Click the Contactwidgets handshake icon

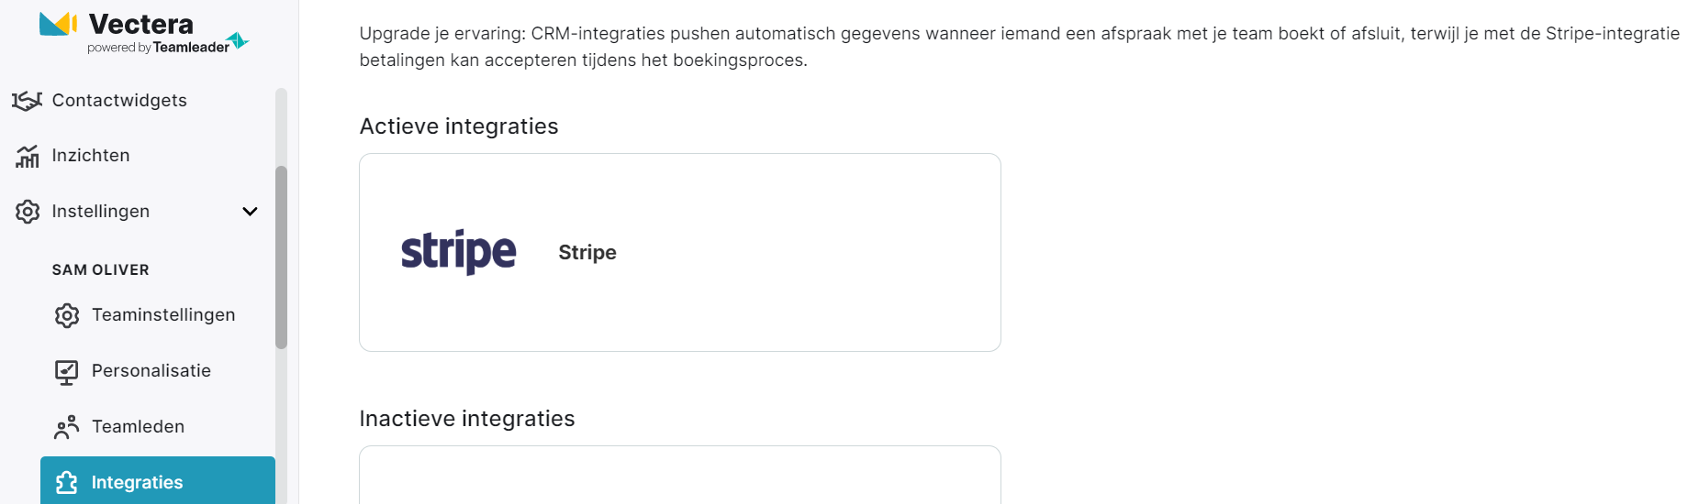(28, 101)
